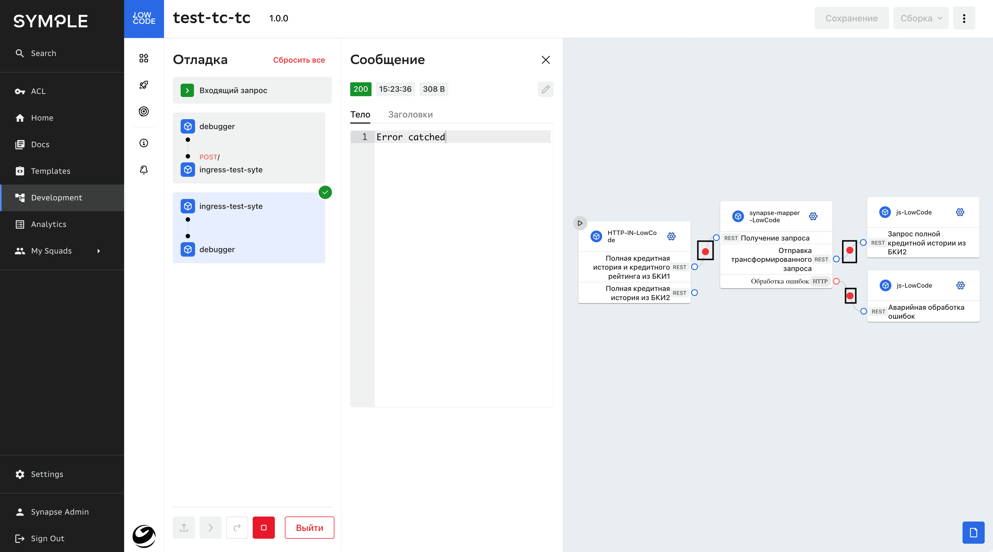This screenshot has width=993, height=552.
Task: Click the Сбросить все link
Action: 299,60
